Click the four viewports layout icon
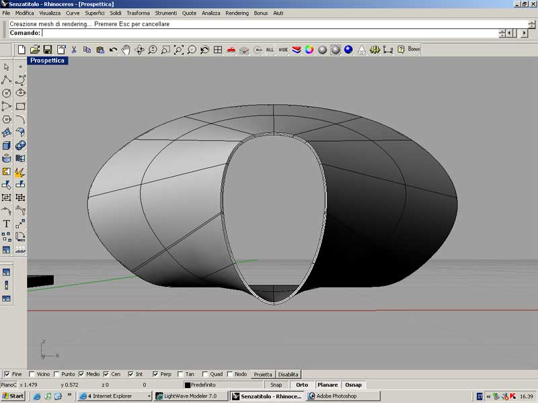 pos(218,49)
